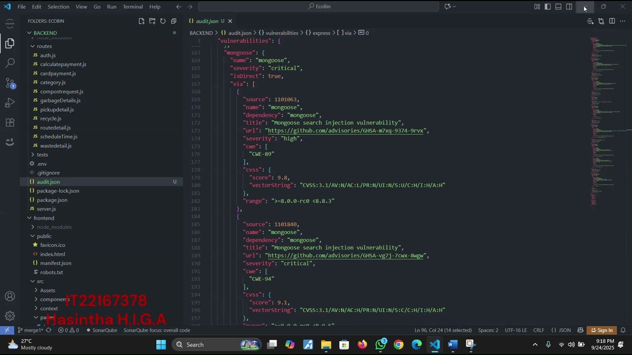Open the Copilot chat icon in title bar
The height and width of the screenshot is (355, 632).
click(x=447, y=6)
